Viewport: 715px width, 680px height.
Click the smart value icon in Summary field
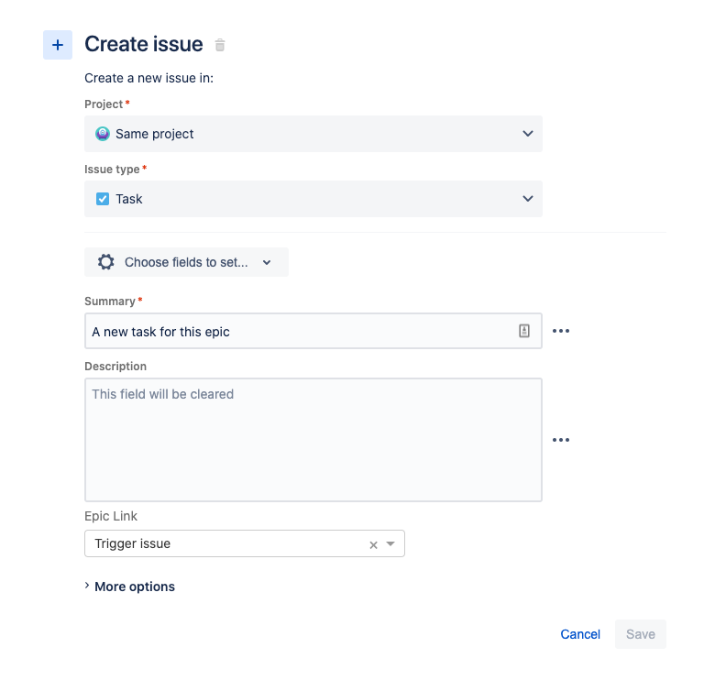pos(524,332)
